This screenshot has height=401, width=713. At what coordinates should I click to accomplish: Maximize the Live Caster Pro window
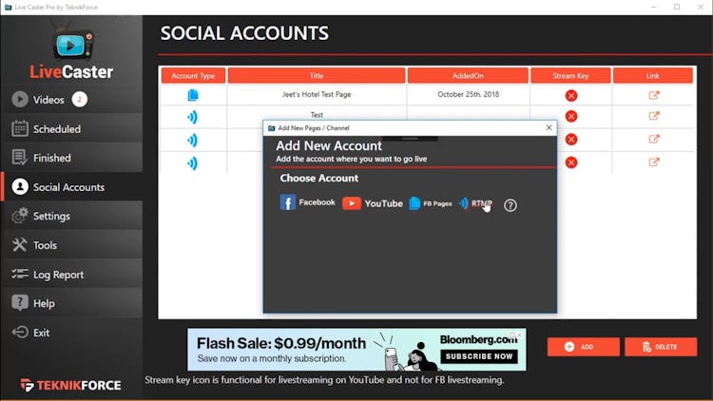tap(677, 7)
